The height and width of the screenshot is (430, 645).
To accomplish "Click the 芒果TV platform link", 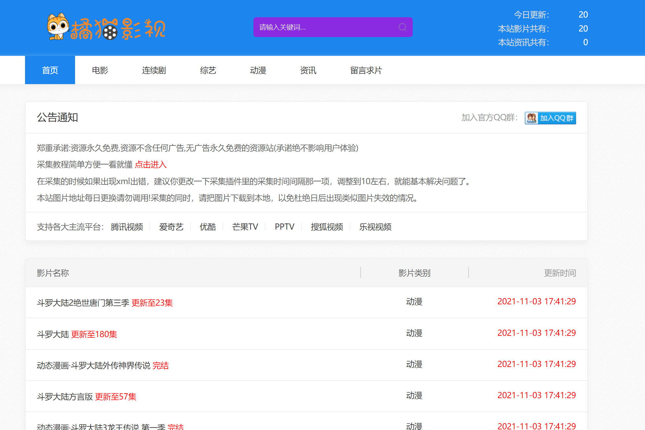I will coord(245,227).
